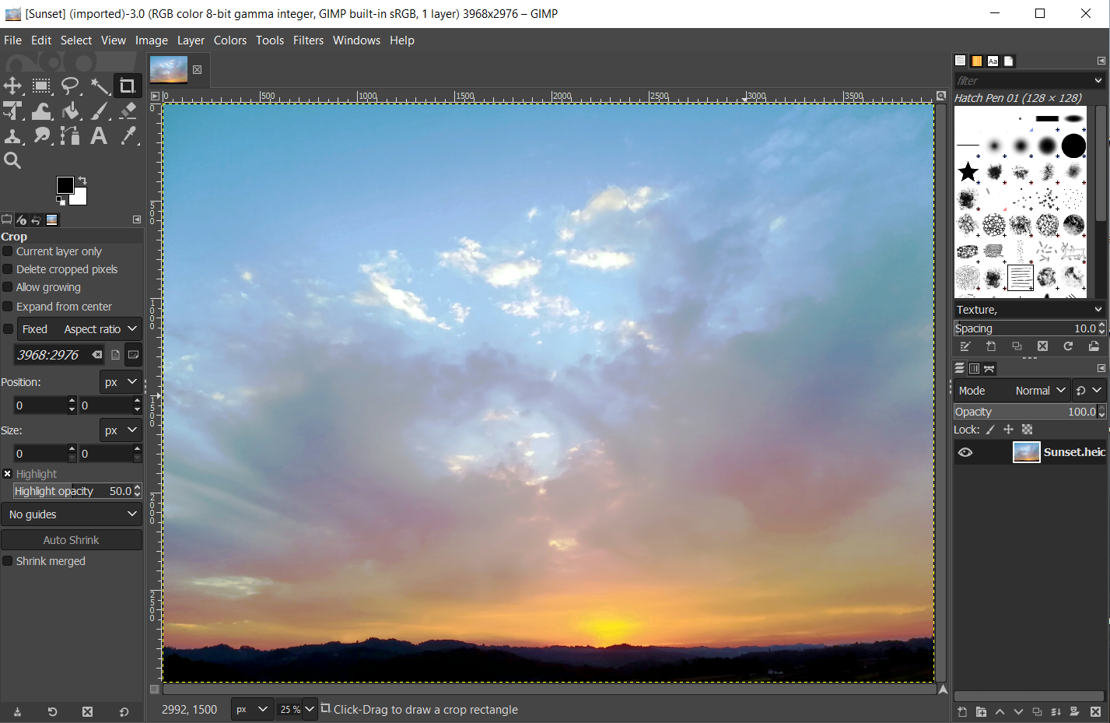Screen dimensions: 1110x723
Task: Click the black foreground color swatch
Action: (x=65, y=185)
